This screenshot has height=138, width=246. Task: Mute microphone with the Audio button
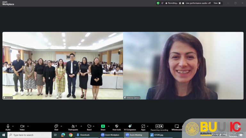[8, 127]
